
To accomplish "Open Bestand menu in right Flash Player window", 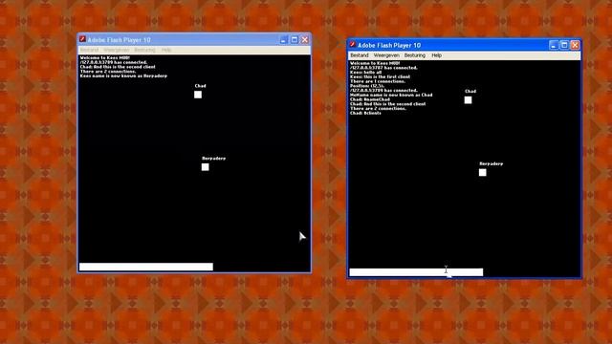I will coord(360,55).
